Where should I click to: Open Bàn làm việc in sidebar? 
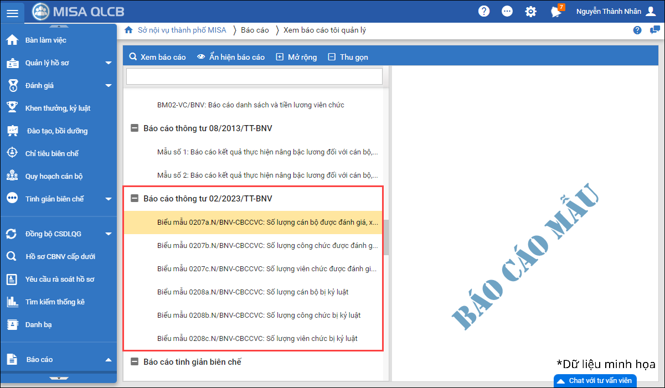tap(45, 40)
